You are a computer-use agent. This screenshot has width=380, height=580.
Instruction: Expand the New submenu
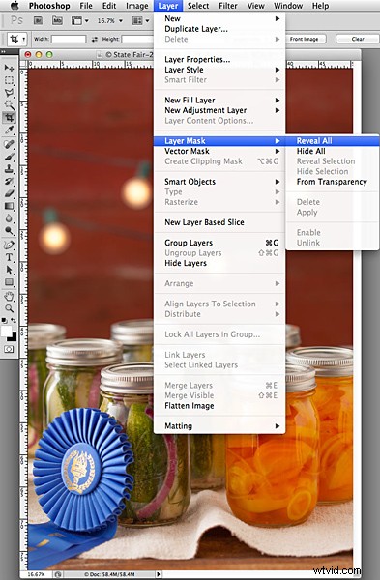pyautogui.click(x=278, y=18)
